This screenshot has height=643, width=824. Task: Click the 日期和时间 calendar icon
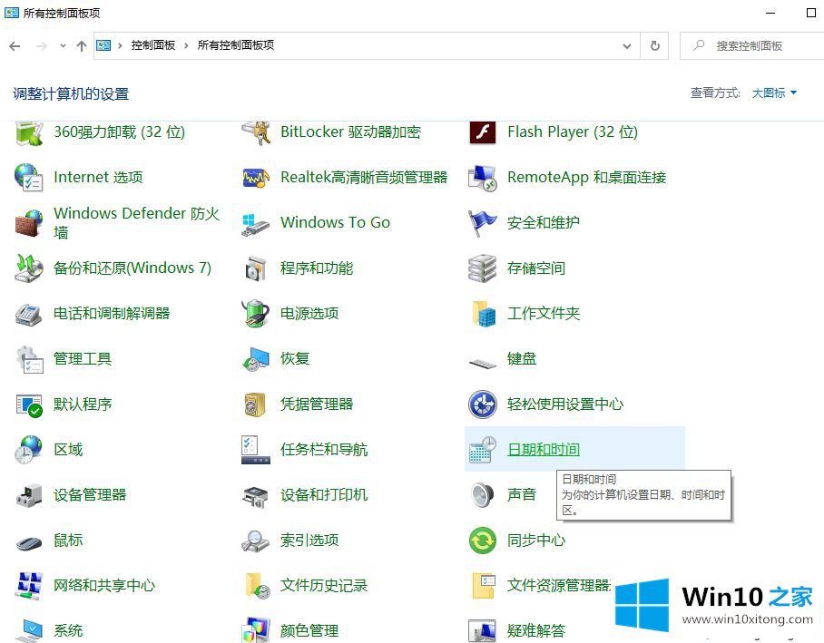coord(483,450)
